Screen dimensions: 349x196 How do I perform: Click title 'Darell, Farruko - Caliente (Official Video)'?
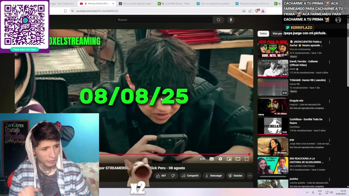(303, 63)
